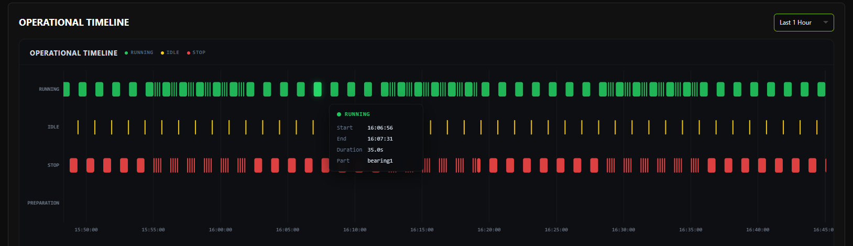Click the 16:15:00 time axis label
853x246 pixels.
[x=422, y=230]
